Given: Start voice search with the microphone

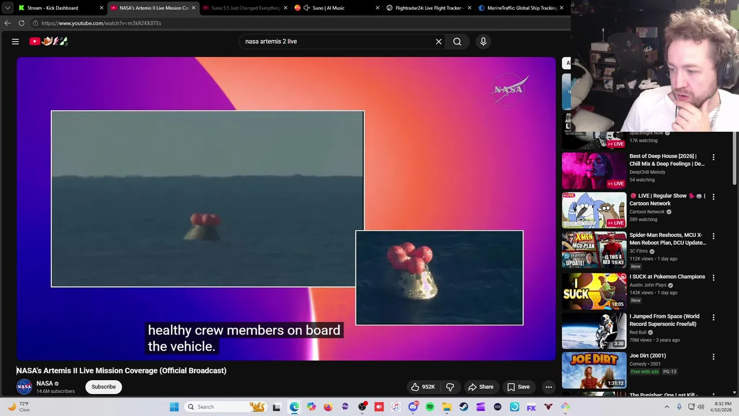Looking at the screenshot, I should [x=483, y=42].
